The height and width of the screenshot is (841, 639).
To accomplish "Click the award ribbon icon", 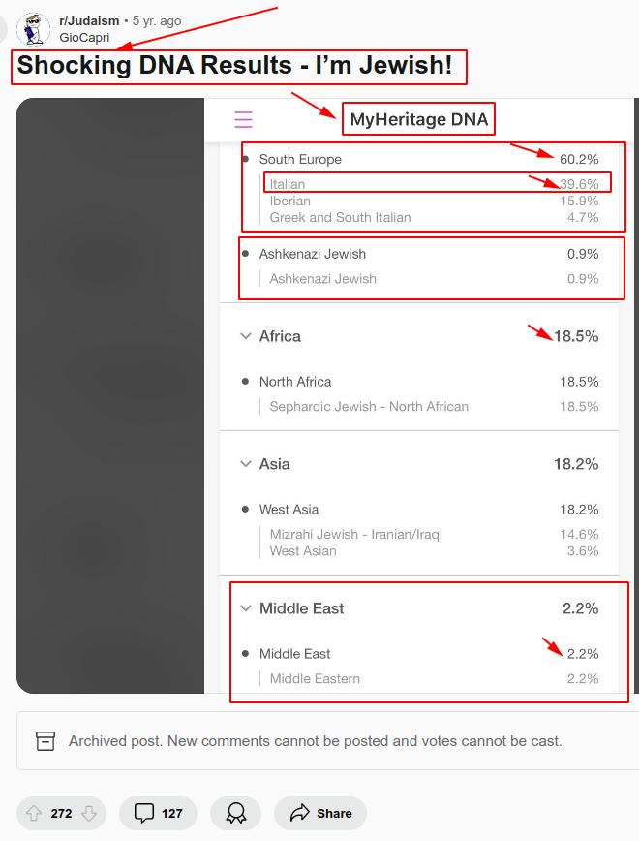I will pyautogui.click(x=236, y=813).
